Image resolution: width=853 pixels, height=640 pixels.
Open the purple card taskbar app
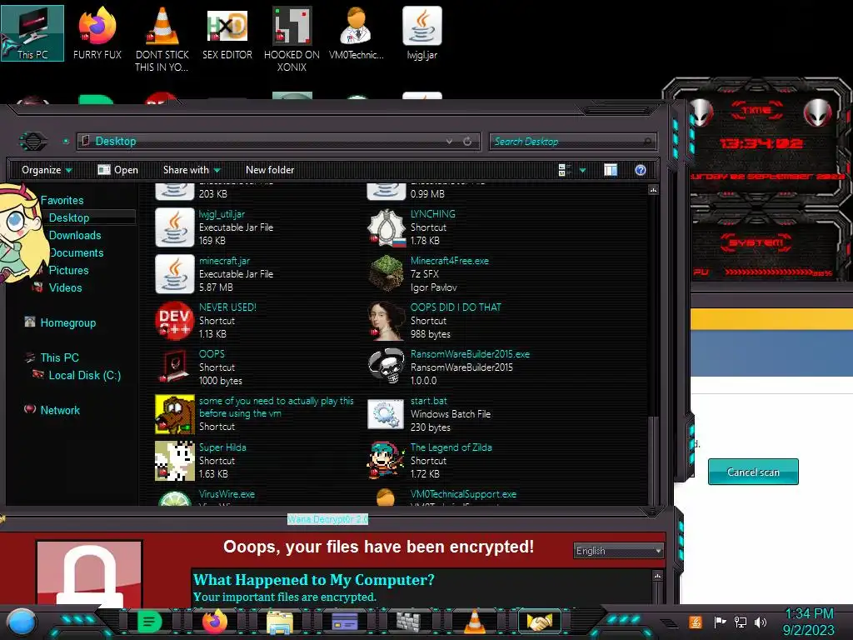345,622
